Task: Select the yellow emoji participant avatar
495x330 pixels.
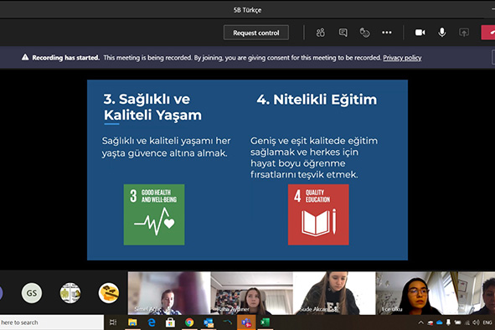Action: click(x=109, y=293)
